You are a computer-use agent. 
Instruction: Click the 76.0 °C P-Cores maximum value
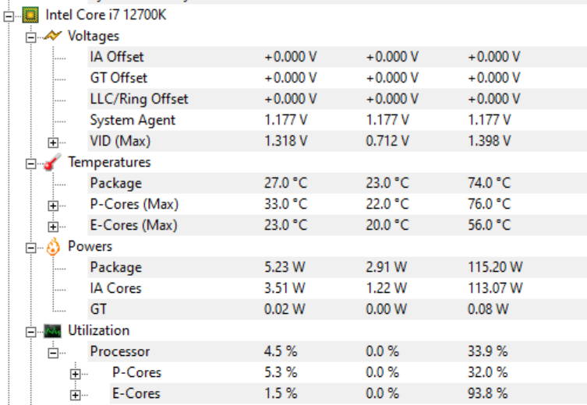489,204
